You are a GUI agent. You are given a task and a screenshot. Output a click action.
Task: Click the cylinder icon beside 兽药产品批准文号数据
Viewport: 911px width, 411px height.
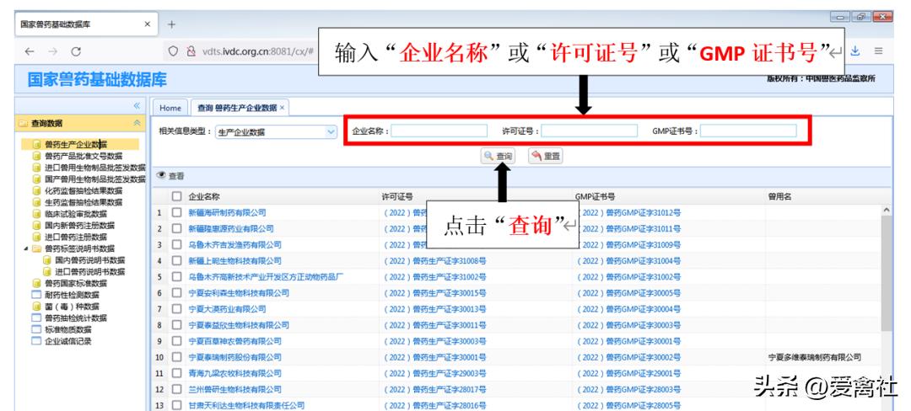tap(36, 156)
